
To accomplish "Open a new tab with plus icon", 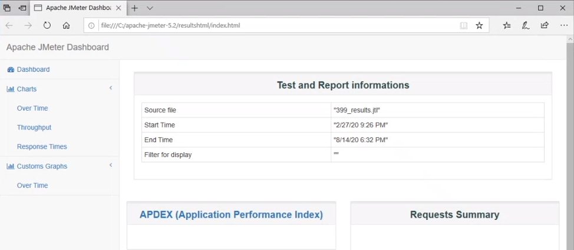I will pos(135,8).
